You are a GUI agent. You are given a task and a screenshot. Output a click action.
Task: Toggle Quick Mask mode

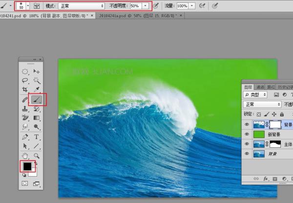25,183
